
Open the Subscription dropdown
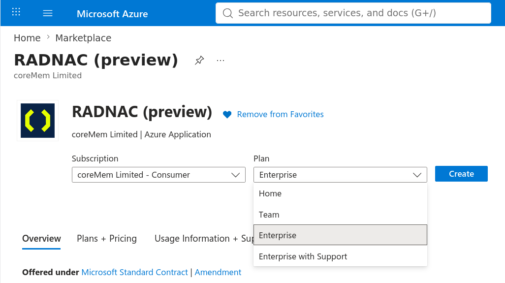coord(158,175)
